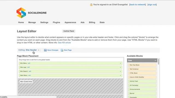This screenshot has width=175, height=98.
Task: Remove the Site Logo block
Action: 120,67
